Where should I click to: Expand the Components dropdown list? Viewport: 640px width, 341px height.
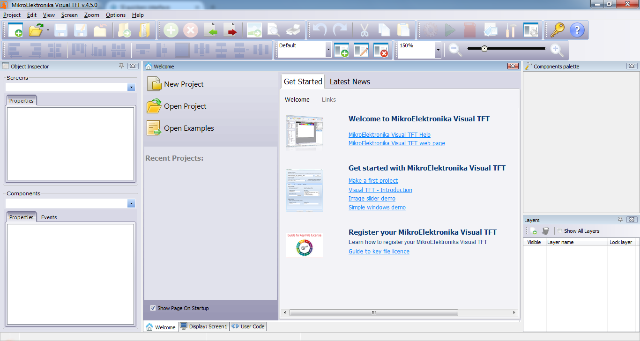[131, 204]
